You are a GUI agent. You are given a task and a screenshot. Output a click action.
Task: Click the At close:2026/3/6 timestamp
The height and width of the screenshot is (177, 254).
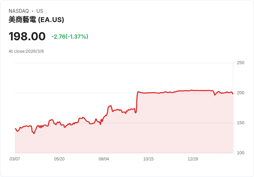pyautogui.click(x=26, y=51)
